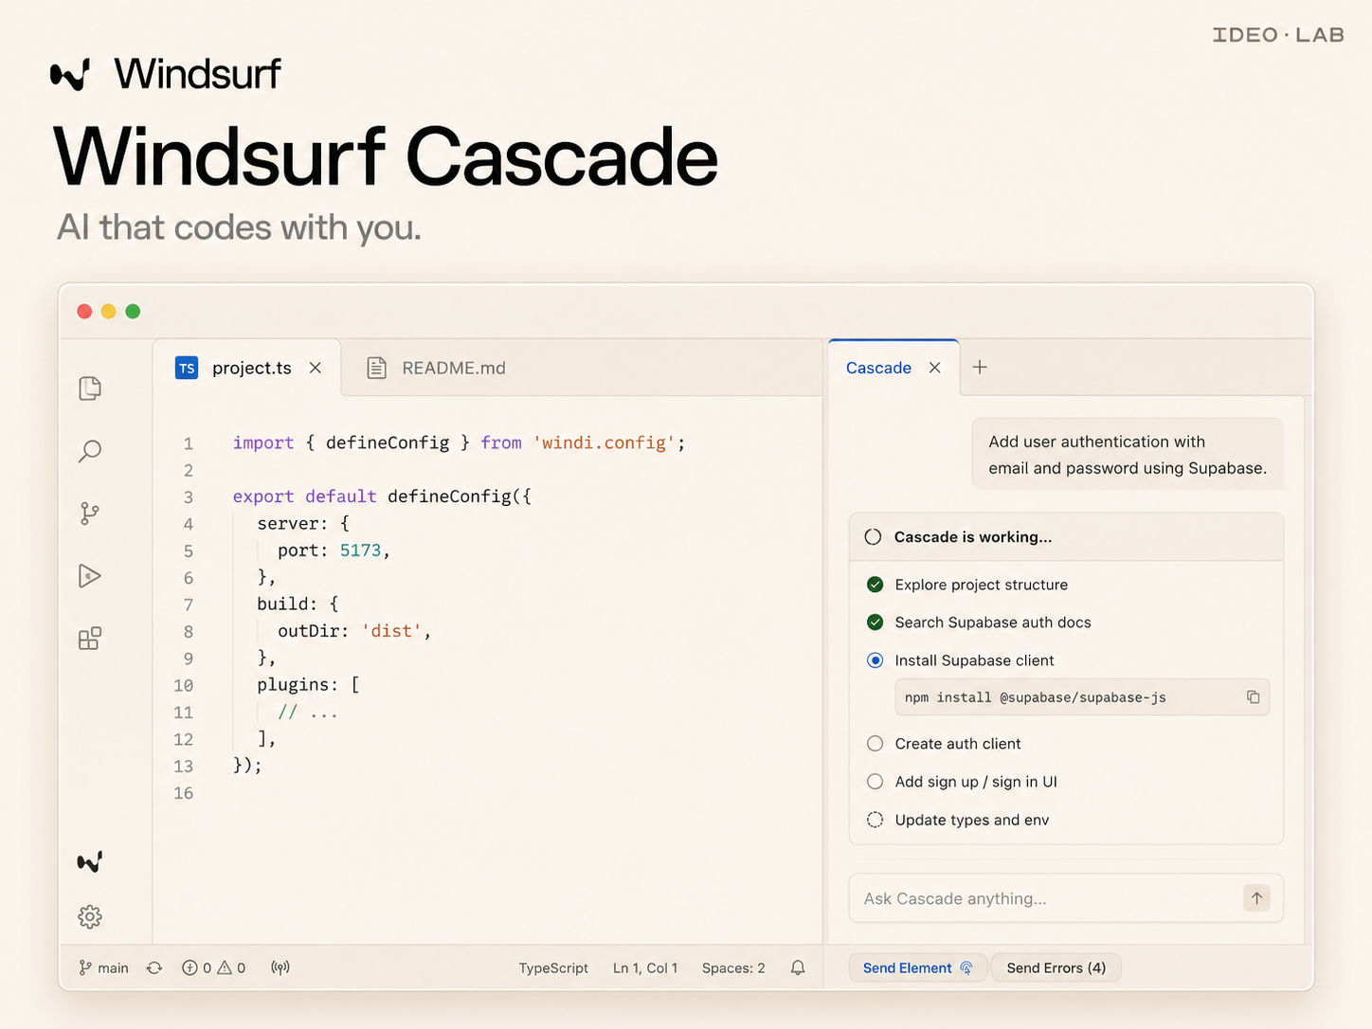This screenshot has width=1372, height=1029.
Task: Click line with port: 5173
Action: click(x=334, y=551)
